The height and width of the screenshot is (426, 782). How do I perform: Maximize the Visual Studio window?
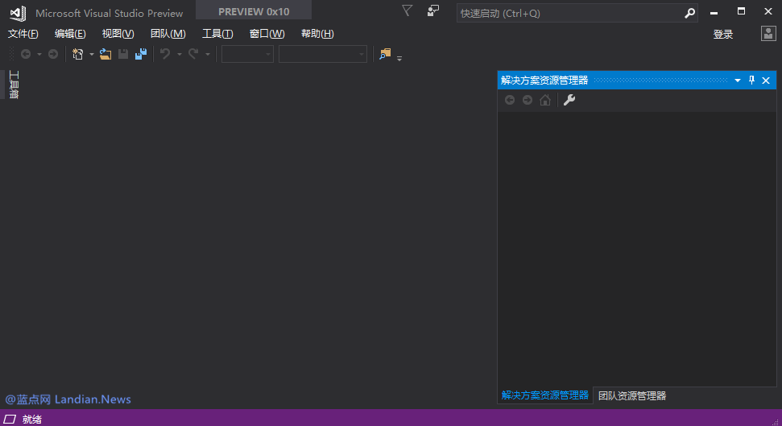click(x=741, y=11)
